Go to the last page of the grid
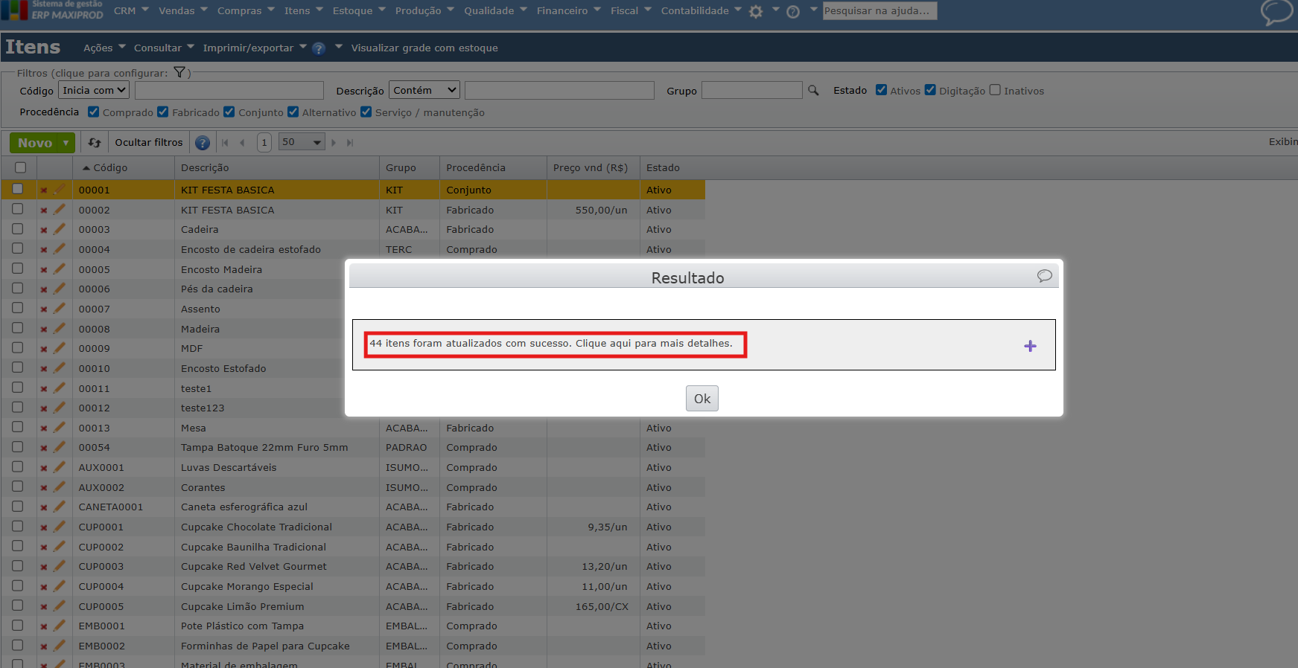Screen dimensions: 1298x668 (x=350, y=143)
